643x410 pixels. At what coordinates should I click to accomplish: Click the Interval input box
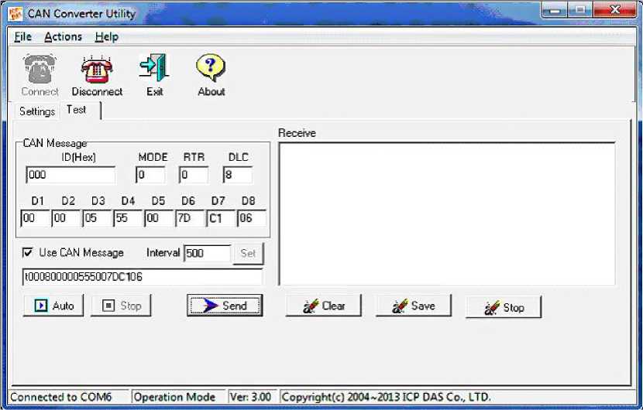(207, 253)
